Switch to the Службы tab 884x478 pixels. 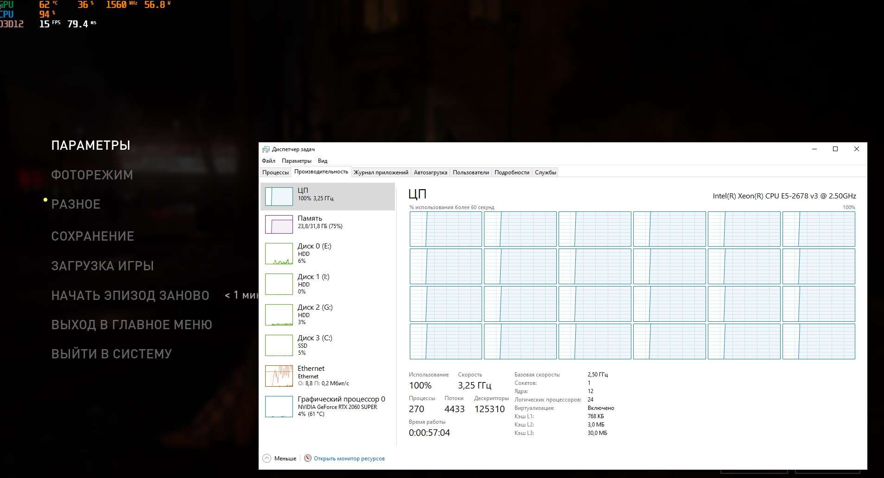tap(545, 172)
